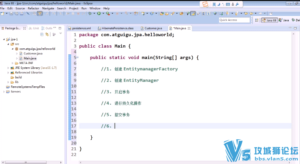Toggle the highlighted Toggle Breadcrumb button
The image size is (300, 164).
click(40, 14)
